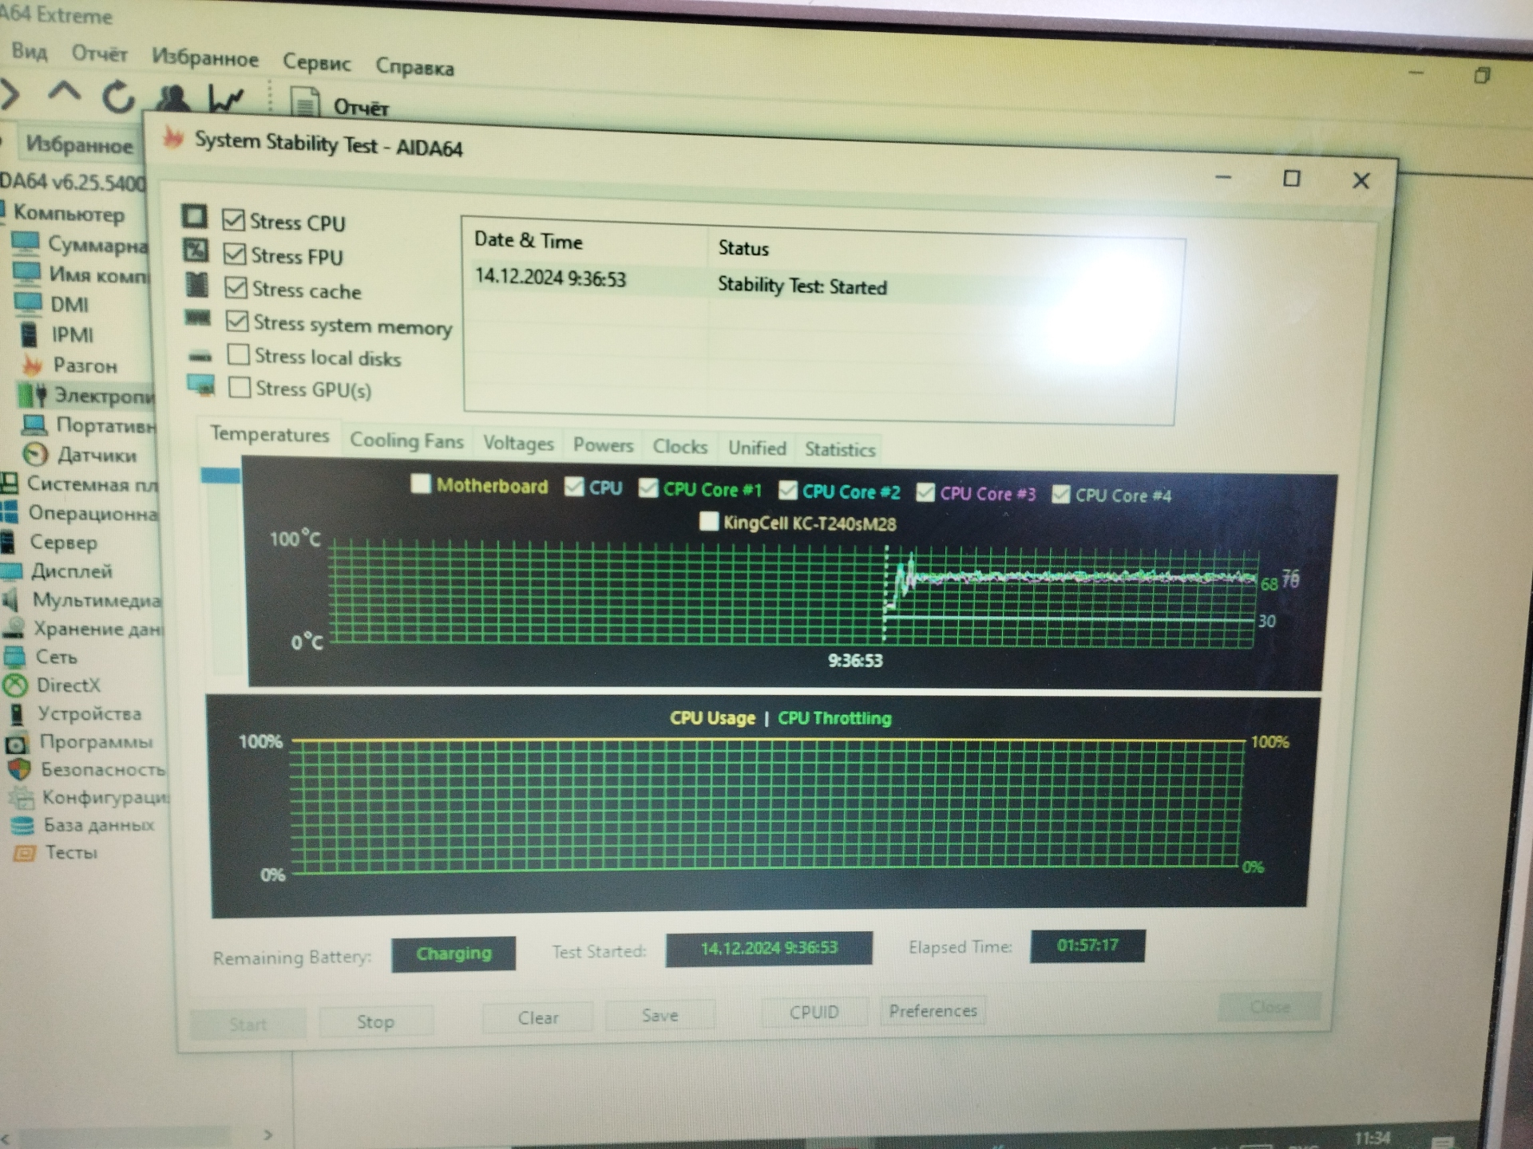Image resolution: width=1533 pixels, height=1149 pixels.
Task: Click sidebar horizontal scrollbar right arrow
Action: [267, 1134]
